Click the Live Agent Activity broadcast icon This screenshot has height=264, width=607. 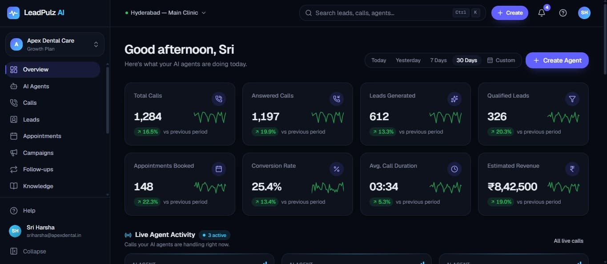(x=128, y=235)
